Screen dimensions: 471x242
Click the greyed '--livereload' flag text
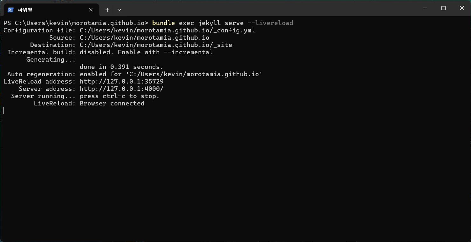tap(270, 23)
